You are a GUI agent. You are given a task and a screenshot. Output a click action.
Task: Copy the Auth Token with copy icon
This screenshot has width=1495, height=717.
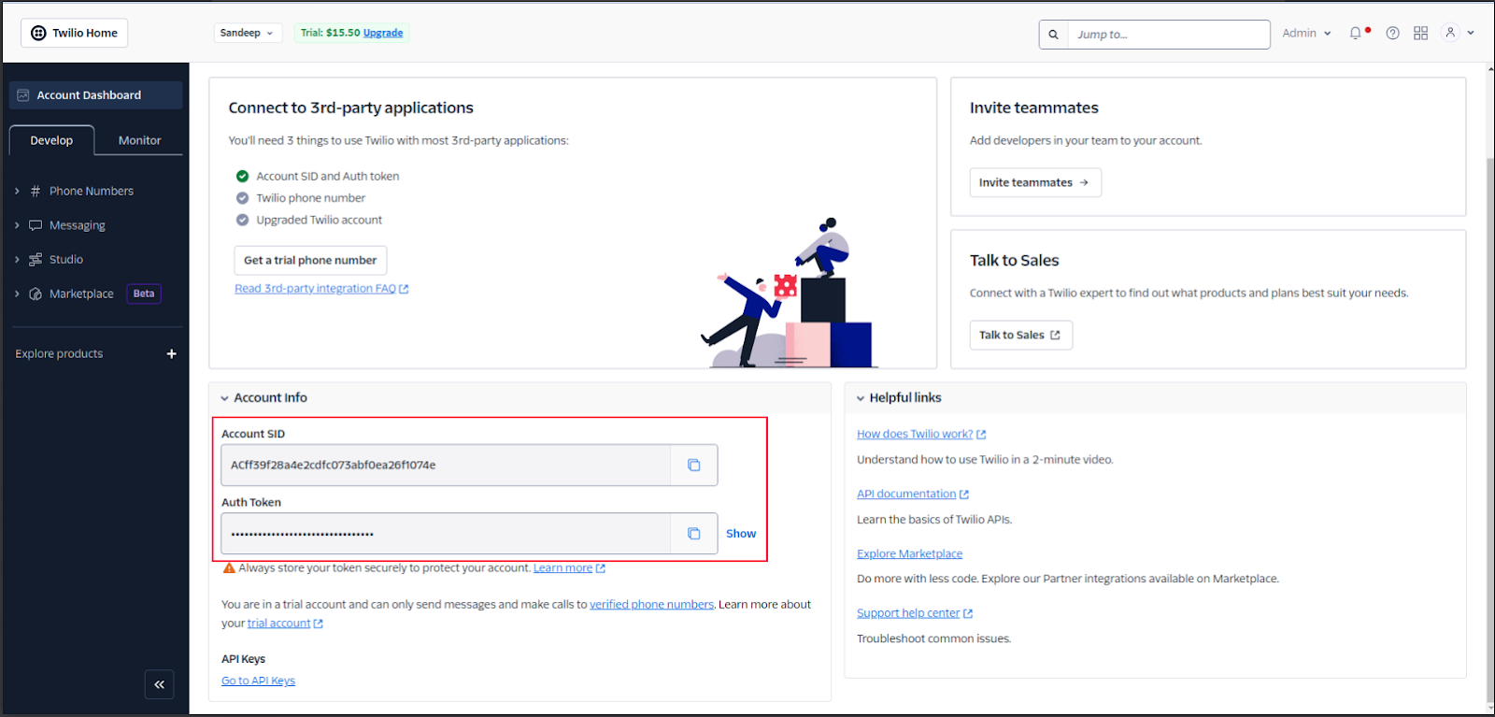[x=694, y=534]
